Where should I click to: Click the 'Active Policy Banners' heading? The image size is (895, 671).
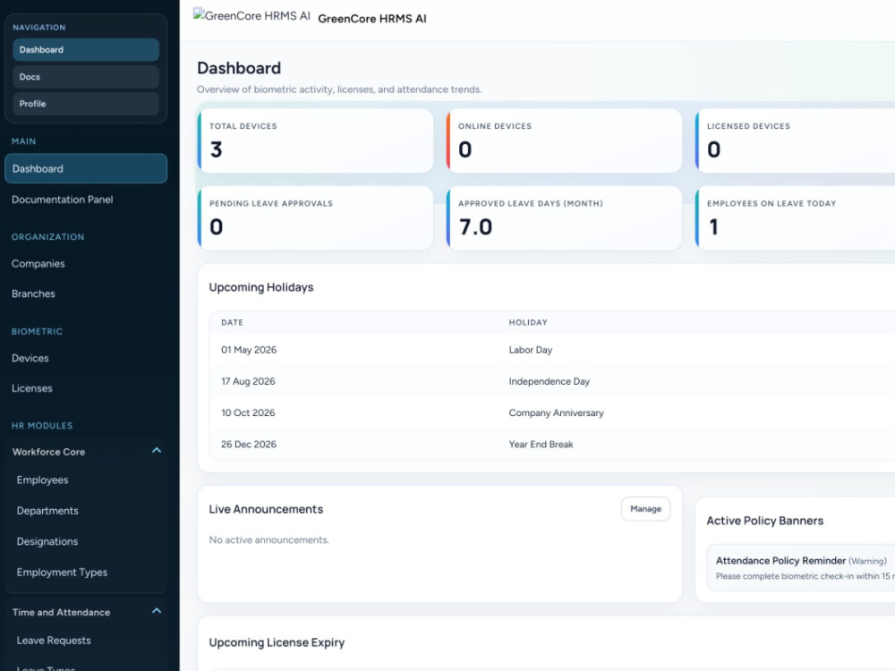[765, 521]
